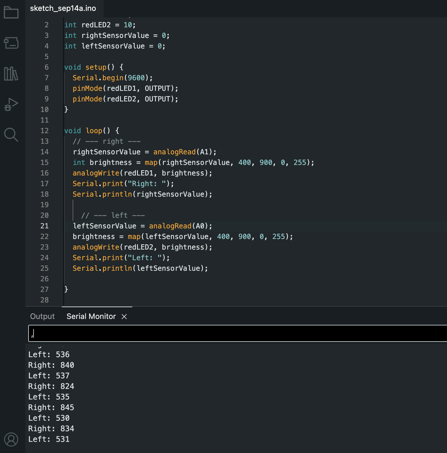Open the Boards Manager sidebar
Viewport: 447px width, 453px height.
[x=11, y=43]
